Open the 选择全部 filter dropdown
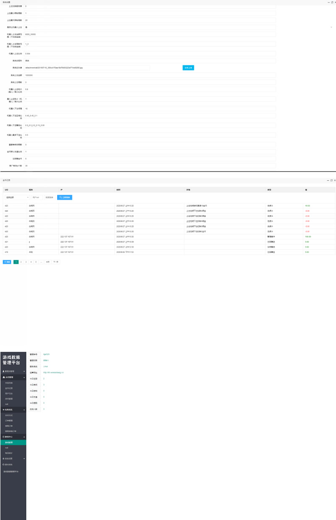Image resolution: width=336 pixels, height=520 pixels. coord(17,197)
